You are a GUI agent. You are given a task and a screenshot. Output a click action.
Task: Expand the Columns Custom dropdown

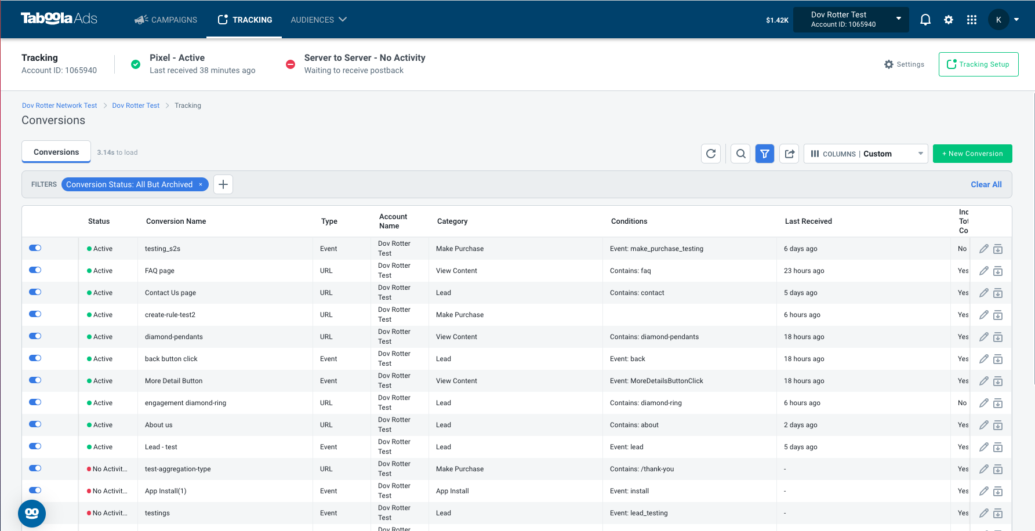(866, 154)
